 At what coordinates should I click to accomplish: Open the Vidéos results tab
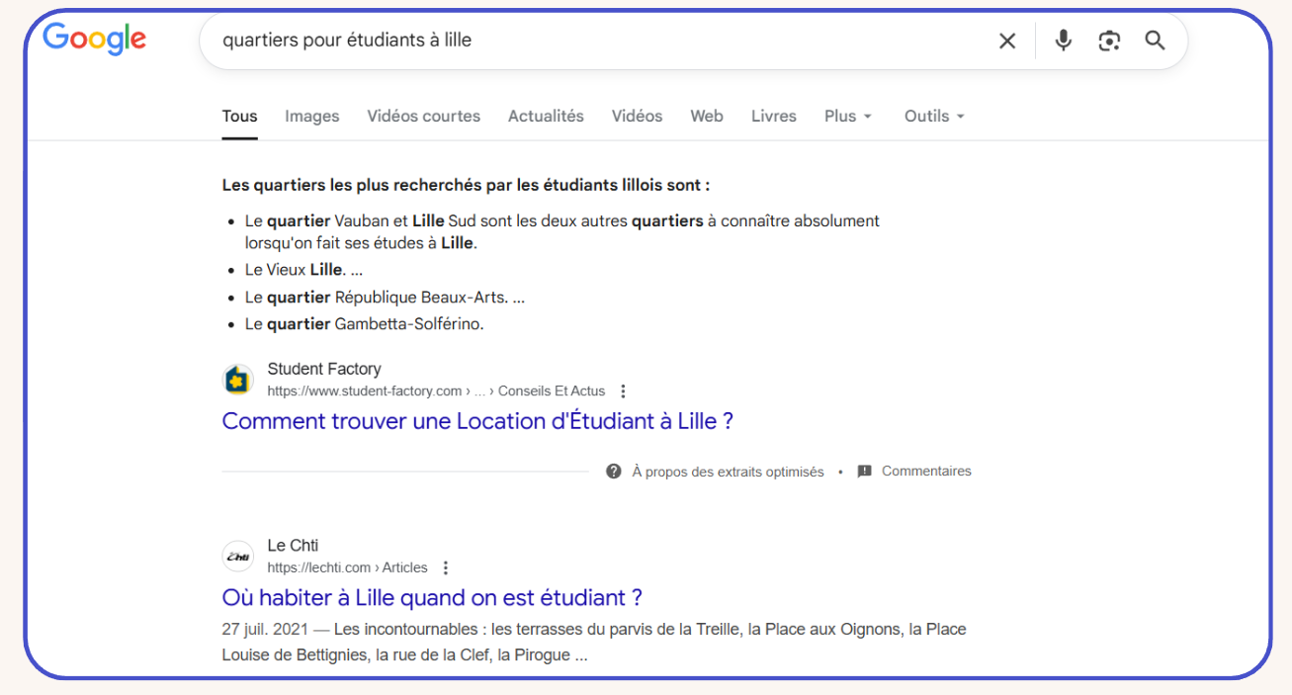coord(637,116)
